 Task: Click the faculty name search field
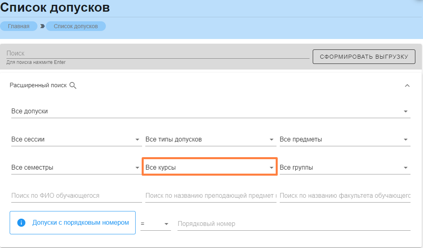(345, 196)
